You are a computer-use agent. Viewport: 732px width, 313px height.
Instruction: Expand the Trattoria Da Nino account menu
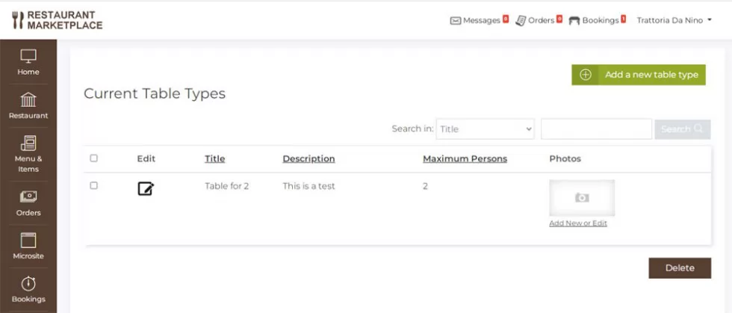tap(674, 21)
